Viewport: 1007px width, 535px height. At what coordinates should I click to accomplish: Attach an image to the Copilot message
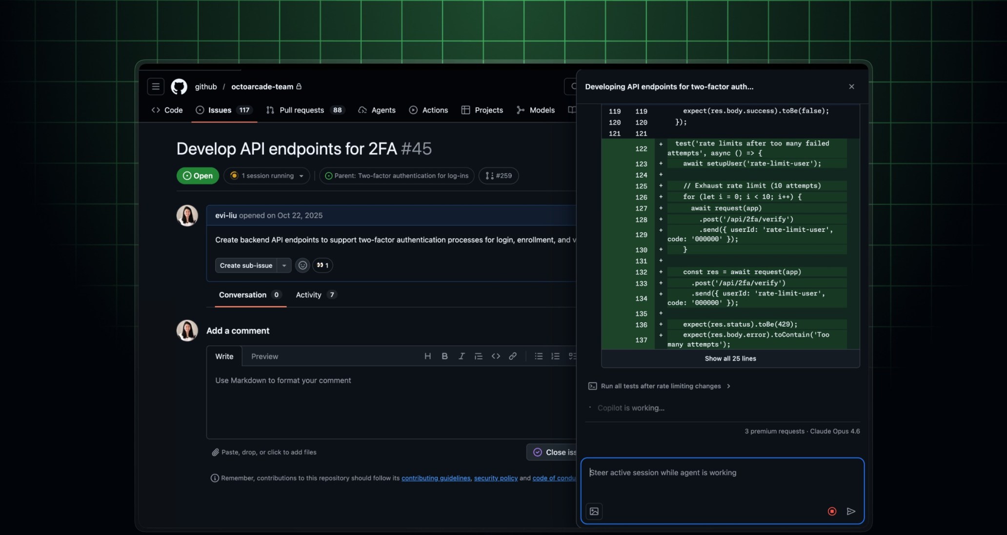tap(593, 511)
